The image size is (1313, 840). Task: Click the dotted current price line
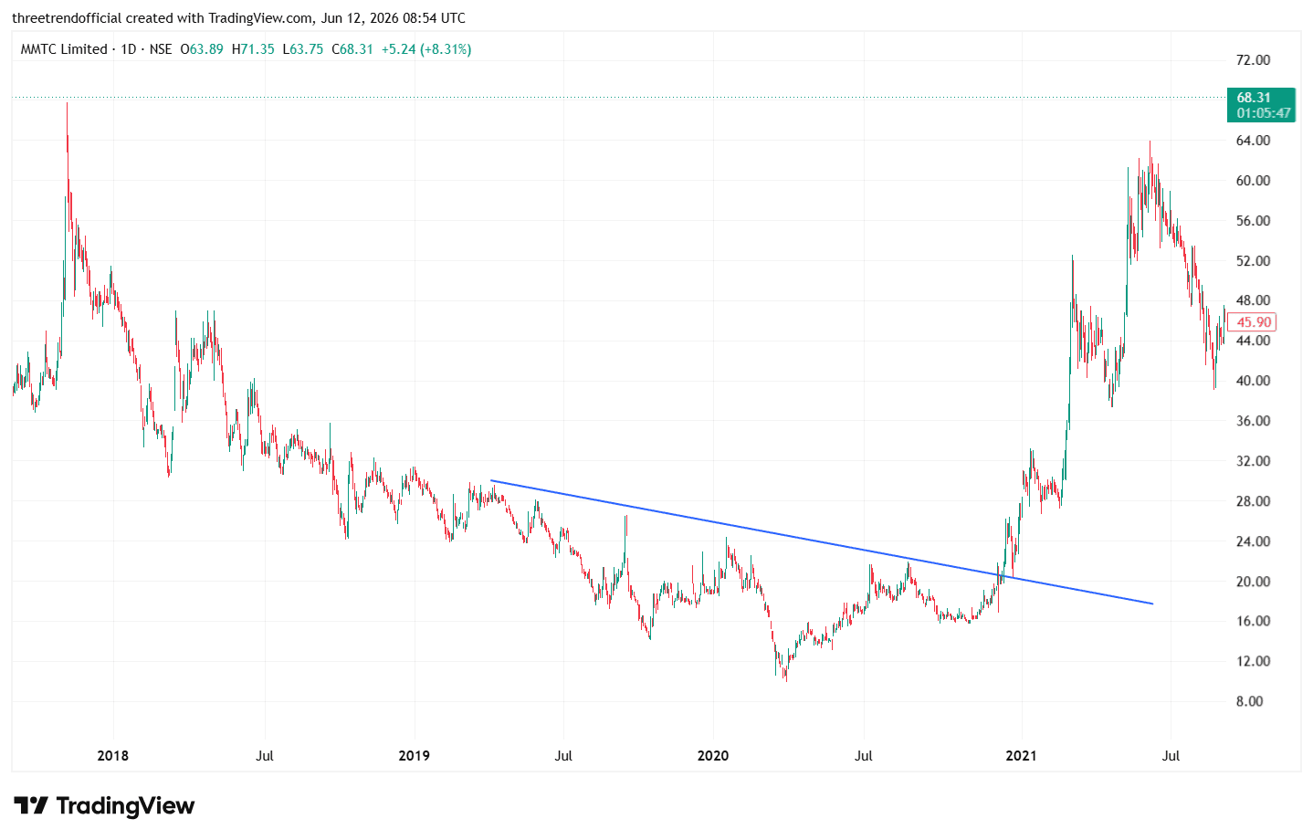pos(619,97)
